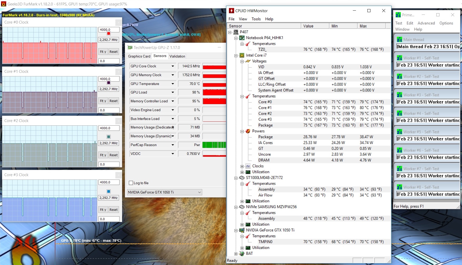Click the Prime95 title bar icon
This screenshot has height=265, width=462.
point(398,15)
